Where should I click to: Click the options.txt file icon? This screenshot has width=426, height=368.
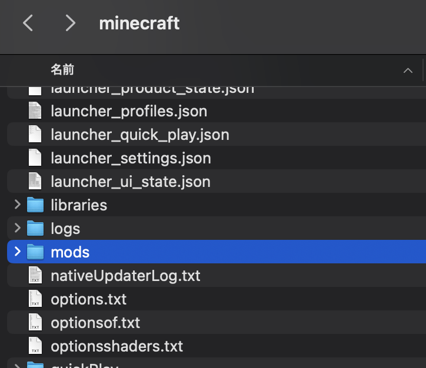pyautogui.click(x=35, y=299)
